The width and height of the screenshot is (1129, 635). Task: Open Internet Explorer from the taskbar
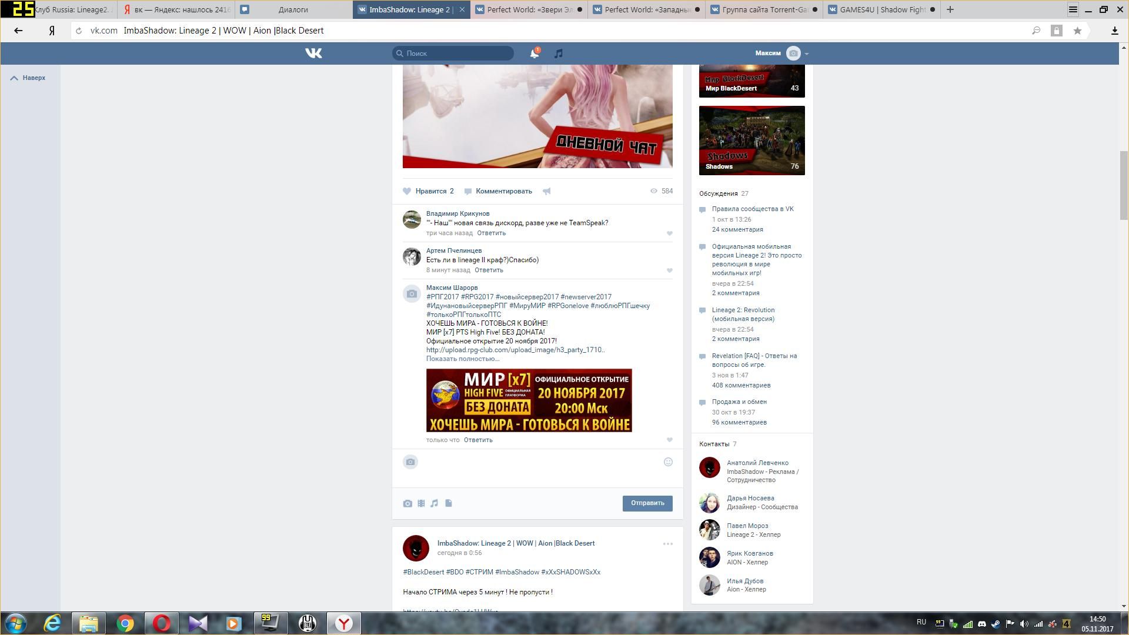(52, 623)
